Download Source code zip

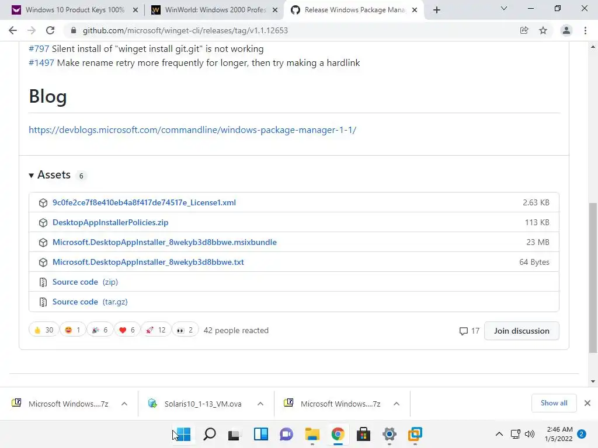(85, 282)
